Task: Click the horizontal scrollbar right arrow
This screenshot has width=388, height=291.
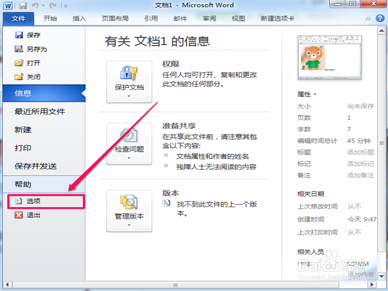Action: click(371, 285)
